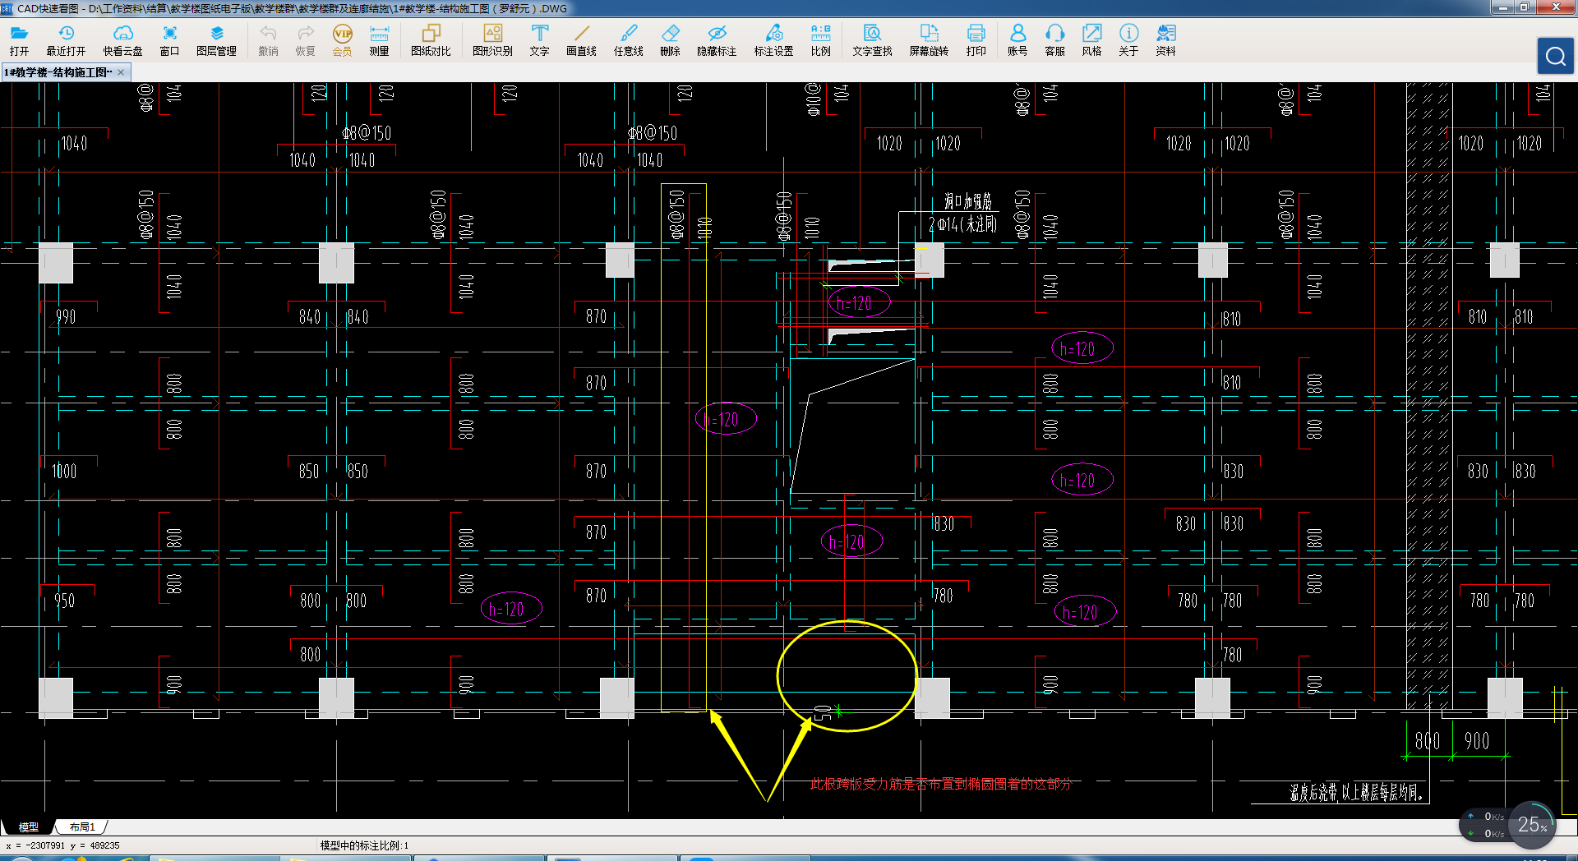1578x861 pixels.
Task: Open the VIP member (会员) icon
Action: 342,40
